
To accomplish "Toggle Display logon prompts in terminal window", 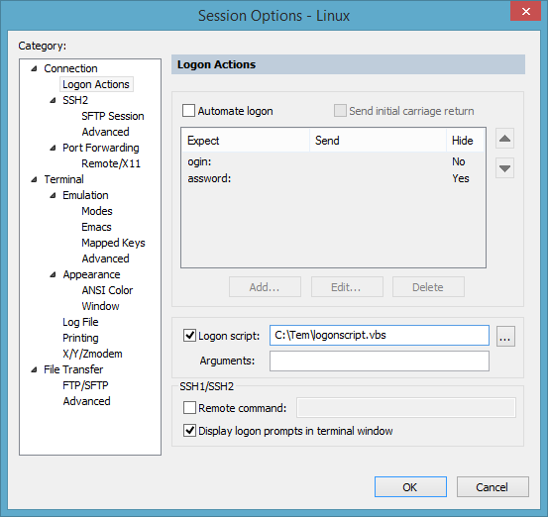I will (189, 431).
